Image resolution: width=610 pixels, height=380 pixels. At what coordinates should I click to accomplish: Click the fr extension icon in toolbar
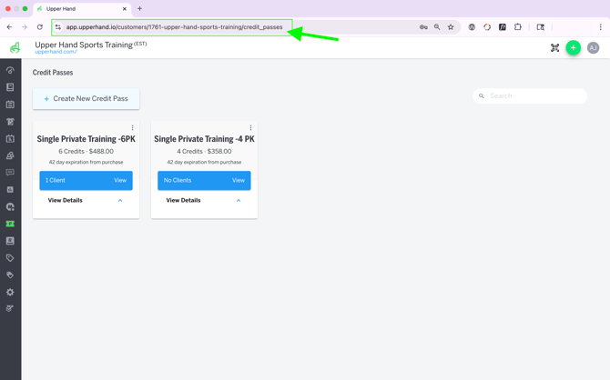[503, 27]
